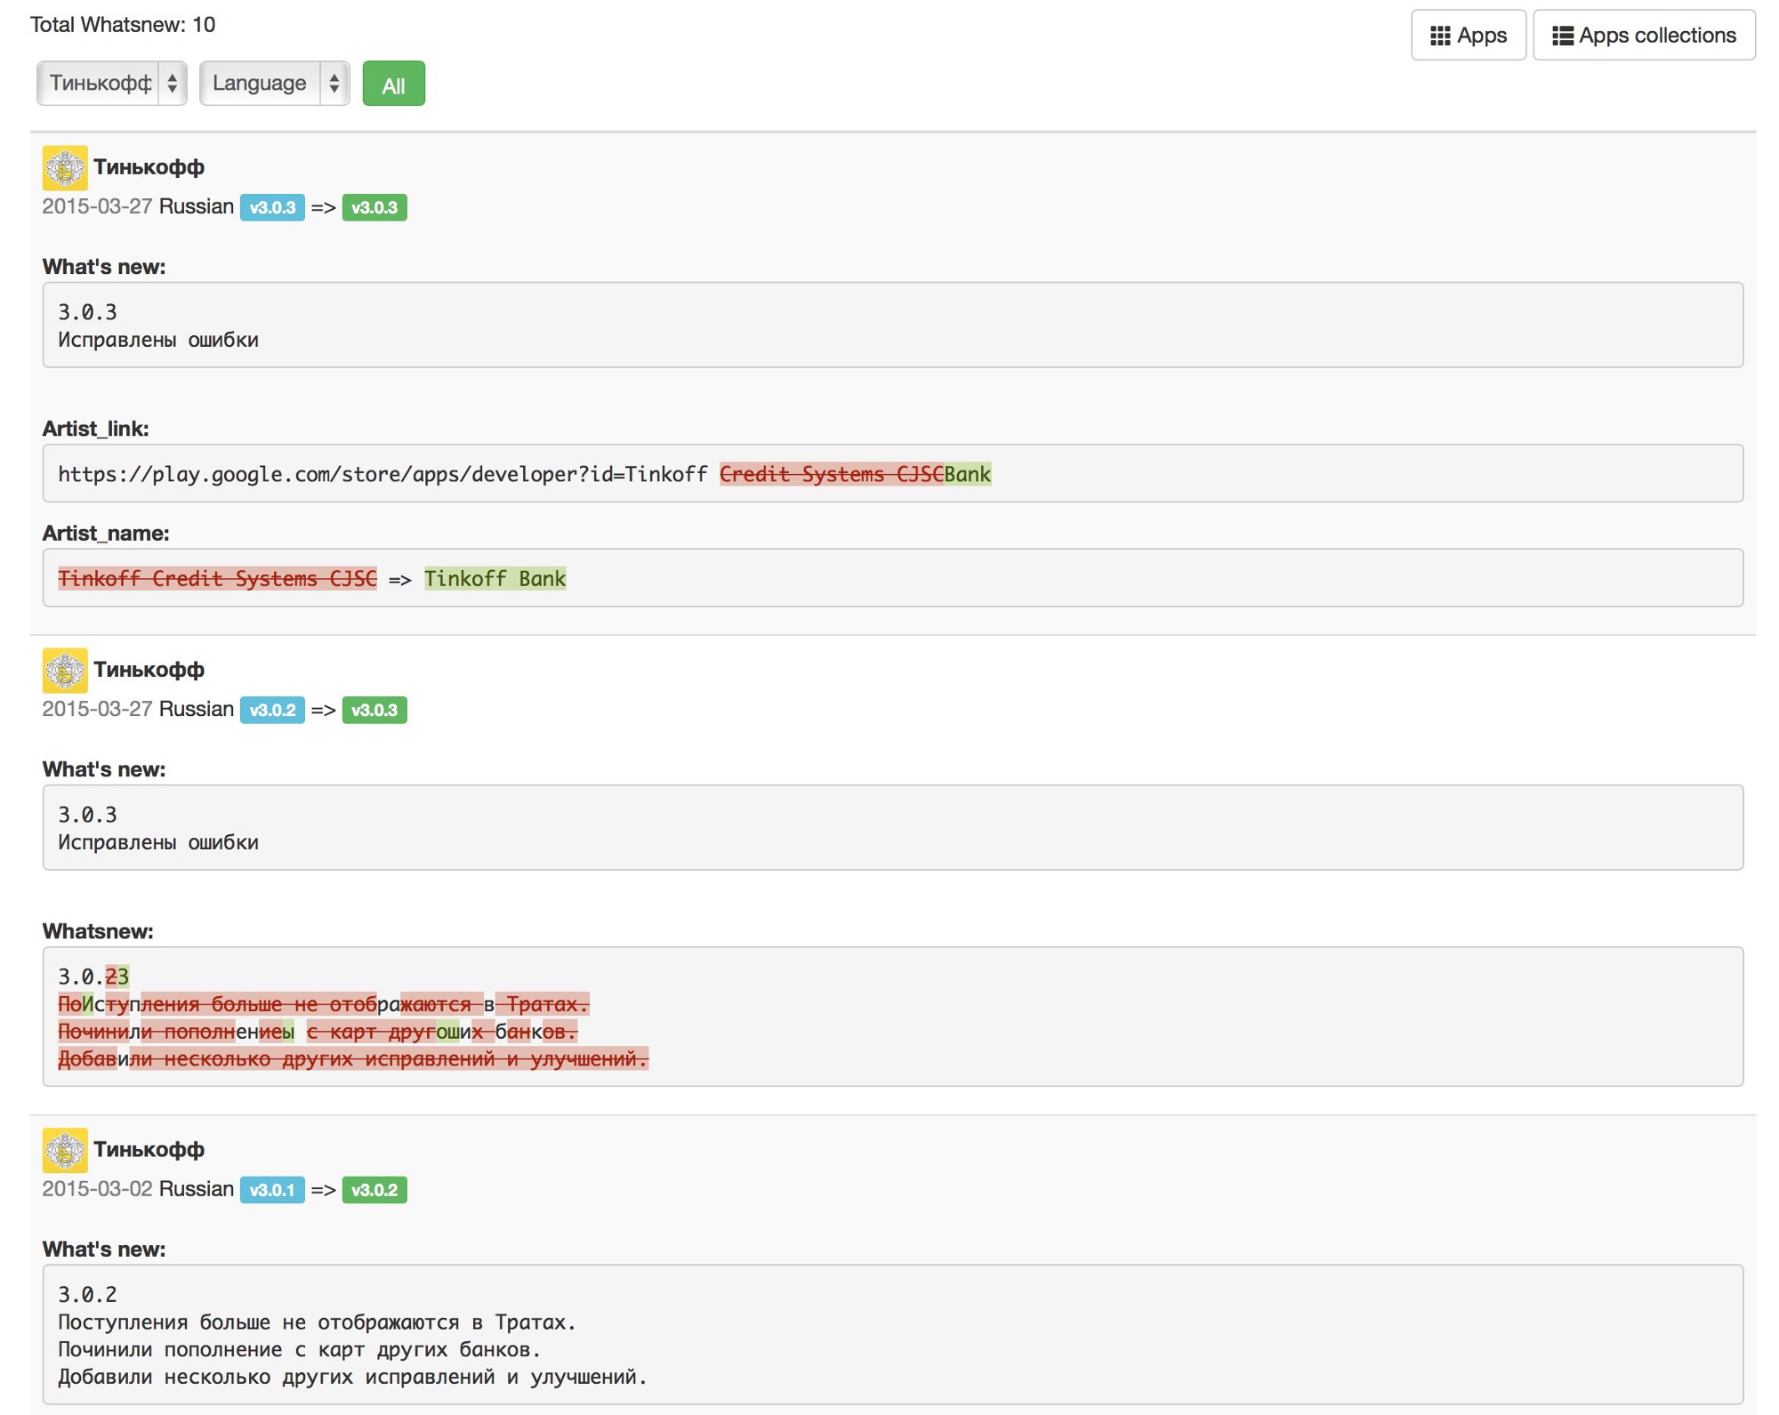Screen dimensions: 1779x1415
Task: Click third entry's Тинькофф title
Action: click(x=149, y=1149)
